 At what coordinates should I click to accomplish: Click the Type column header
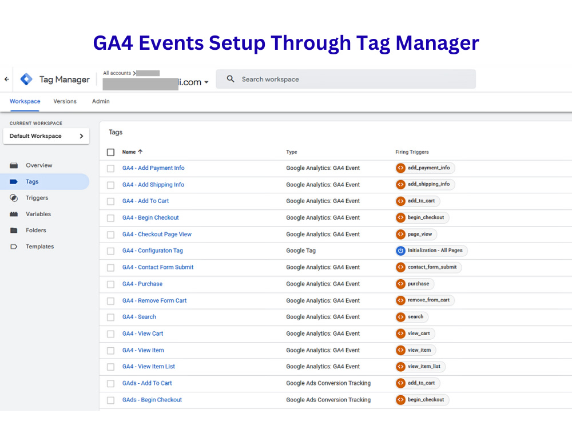(292, 152)
